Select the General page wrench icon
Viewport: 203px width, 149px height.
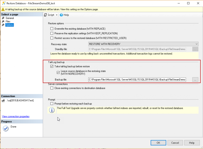click(x=3, y=18)
